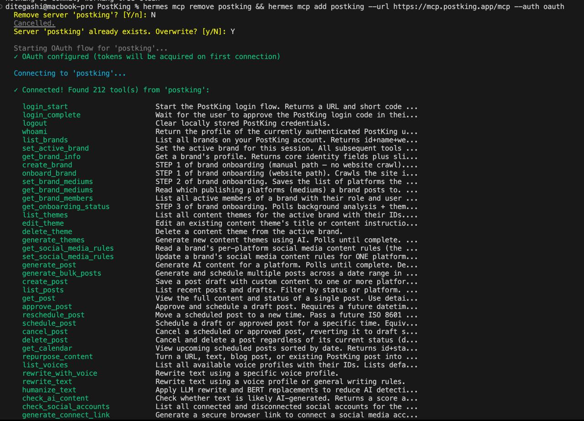584x421 pixels.
Task: Click description starting 'Turn a URL, text, blog post'
Action: pos(287,356)
